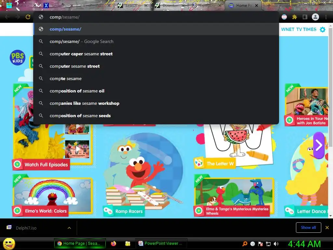The width and height of the screenshot is (333, 250).
Task: Open the Extensions puzzle piece menu
Action: (294, 17)
